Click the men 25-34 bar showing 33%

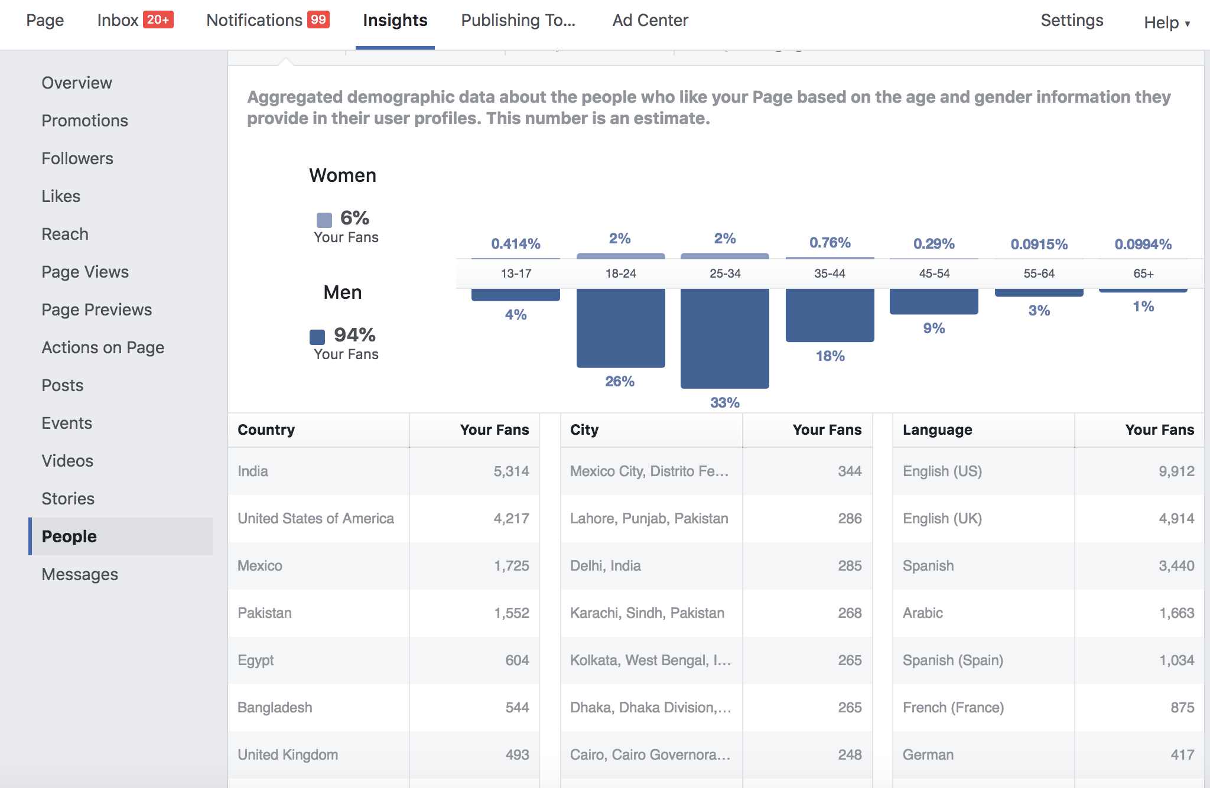(725, 338)
